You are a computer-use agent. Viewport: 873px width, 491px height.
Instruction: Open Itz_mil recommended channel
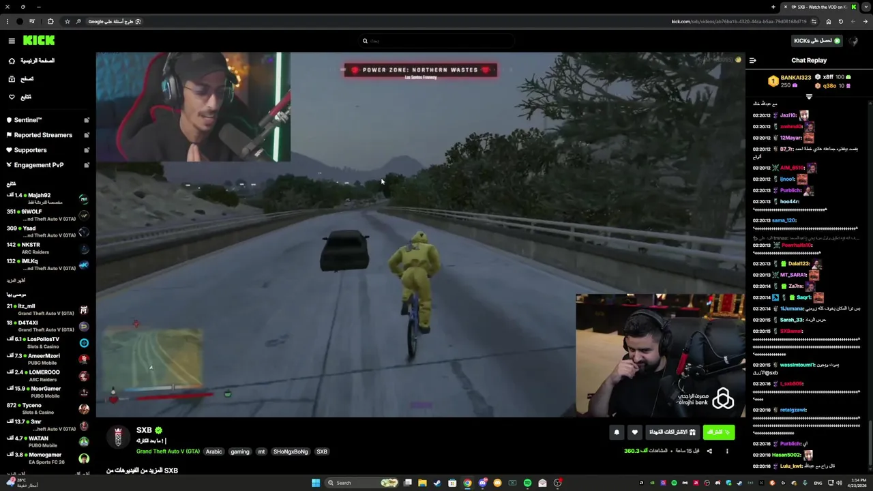coord(48,310)
